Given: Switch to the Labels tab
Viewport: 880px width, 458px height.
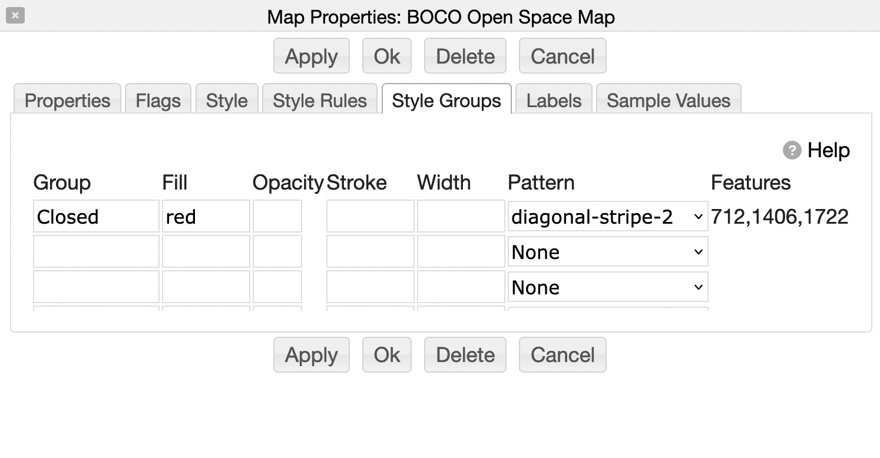Looking at the screenshot, I should click(554, 100).
